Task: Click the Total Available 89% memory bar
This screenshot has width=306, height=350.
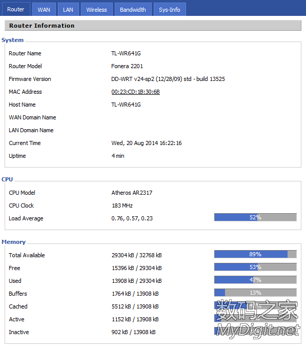Action: [x=255, y=254]
